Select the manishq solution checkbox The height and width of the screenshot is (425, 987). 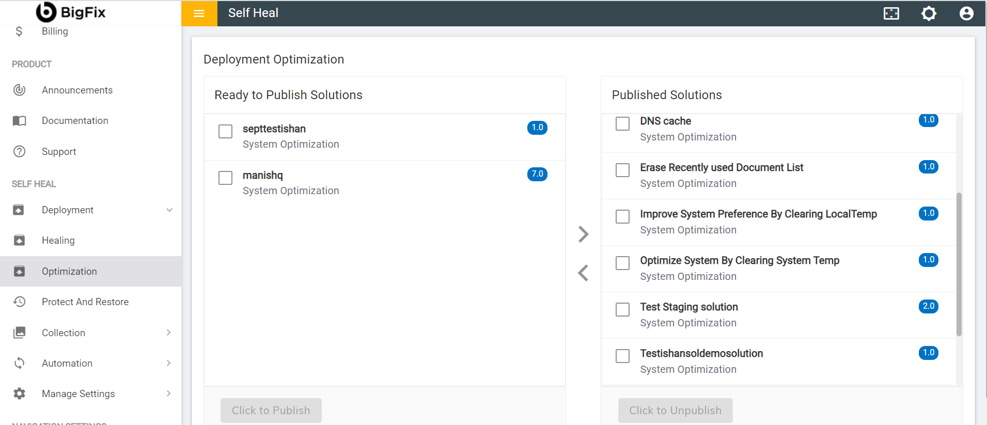tap(226, 178)
